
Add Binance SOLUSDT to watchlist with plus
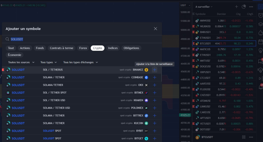[x=155, y=70]
